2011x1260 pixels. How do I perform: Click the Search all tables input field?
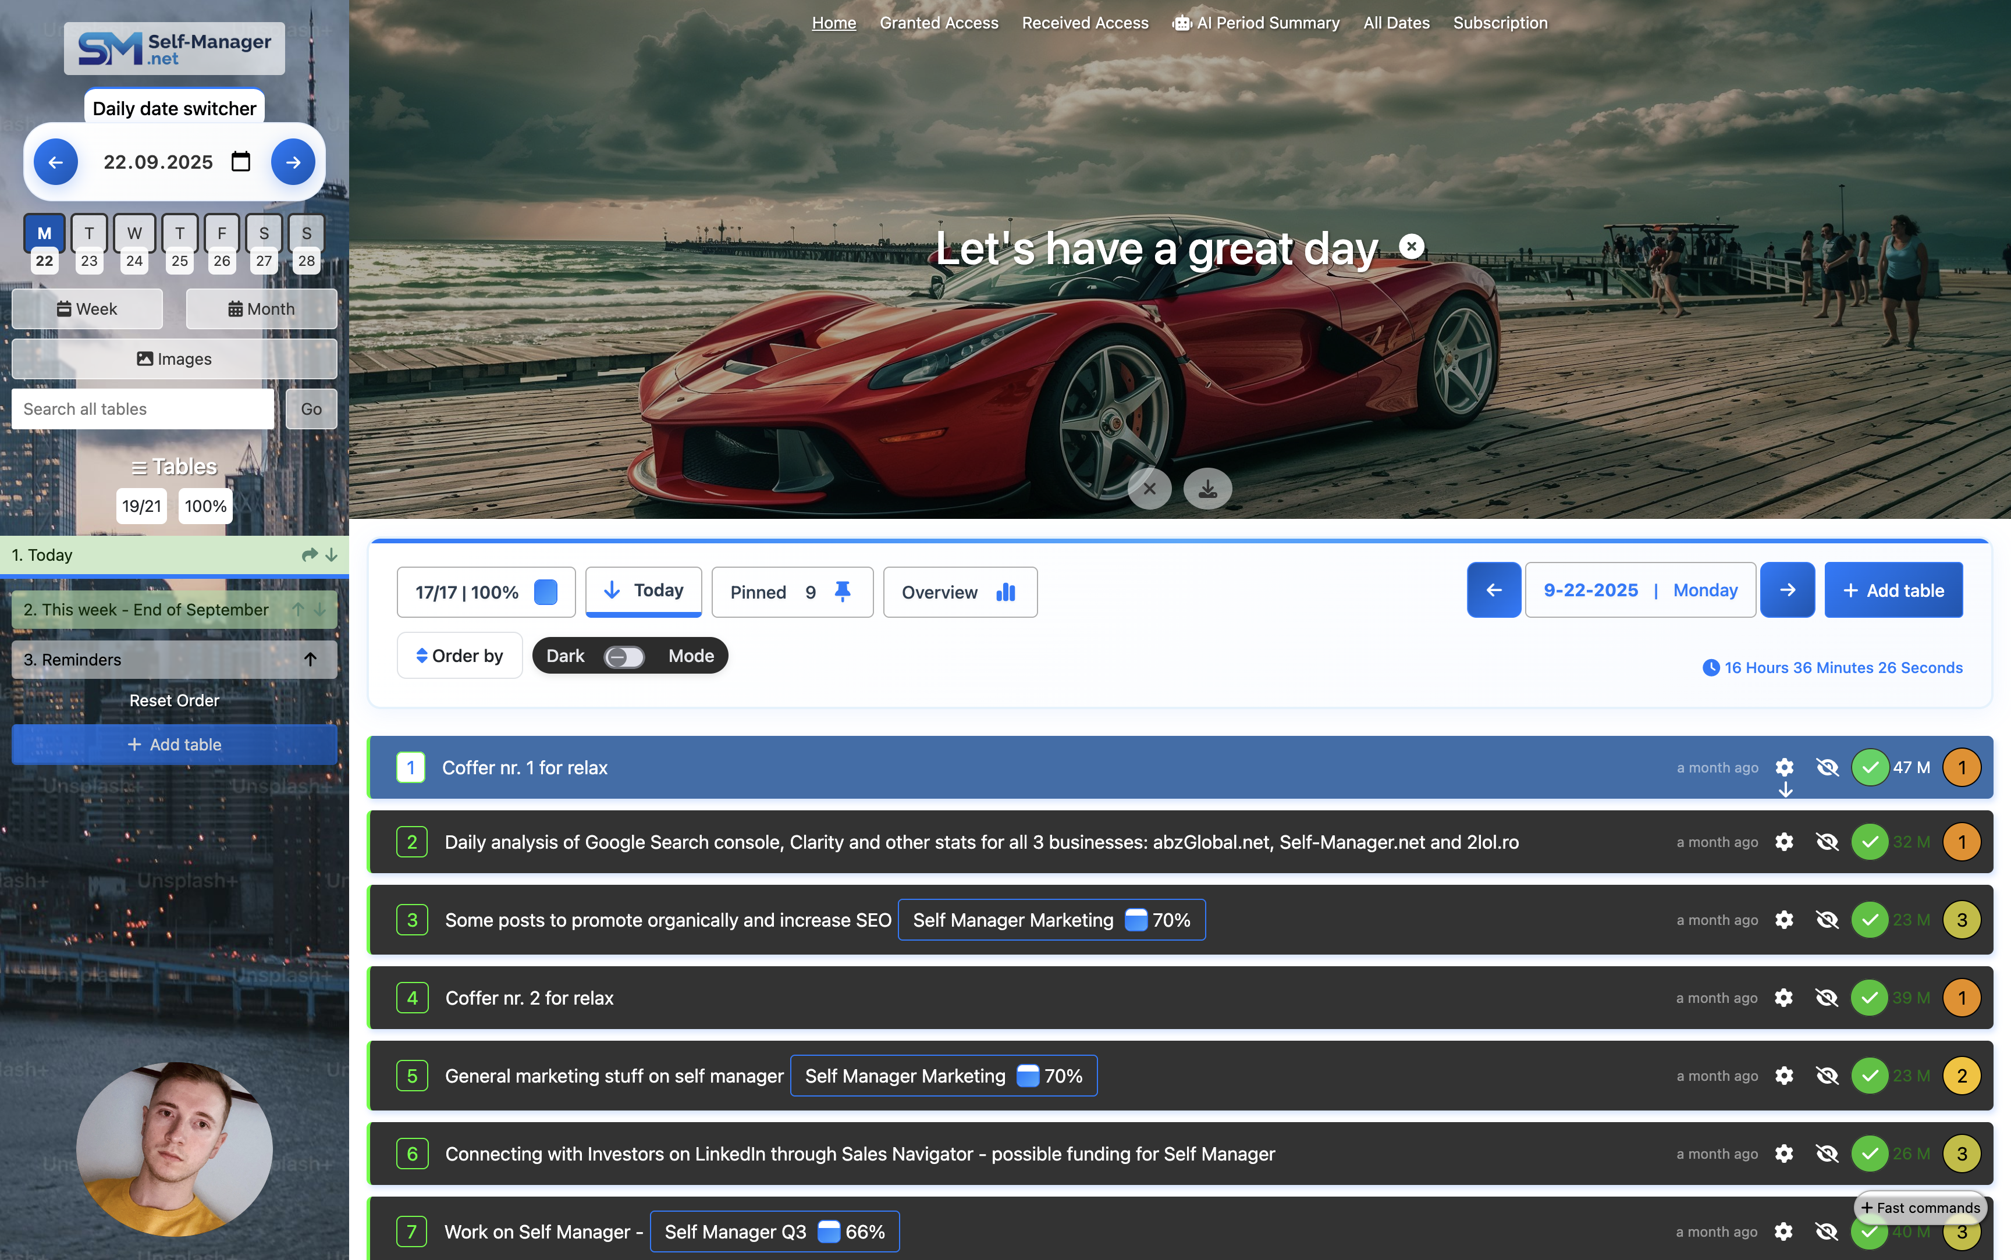coord(143,408)
